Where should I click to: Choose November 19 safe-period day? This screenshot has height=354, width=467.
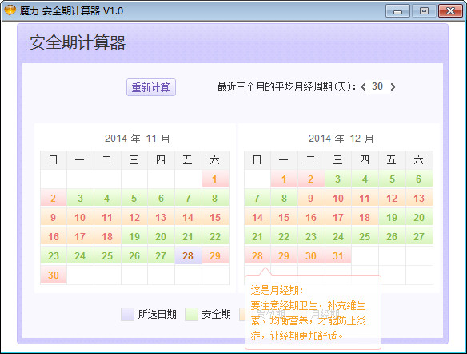tap(134, 236)
